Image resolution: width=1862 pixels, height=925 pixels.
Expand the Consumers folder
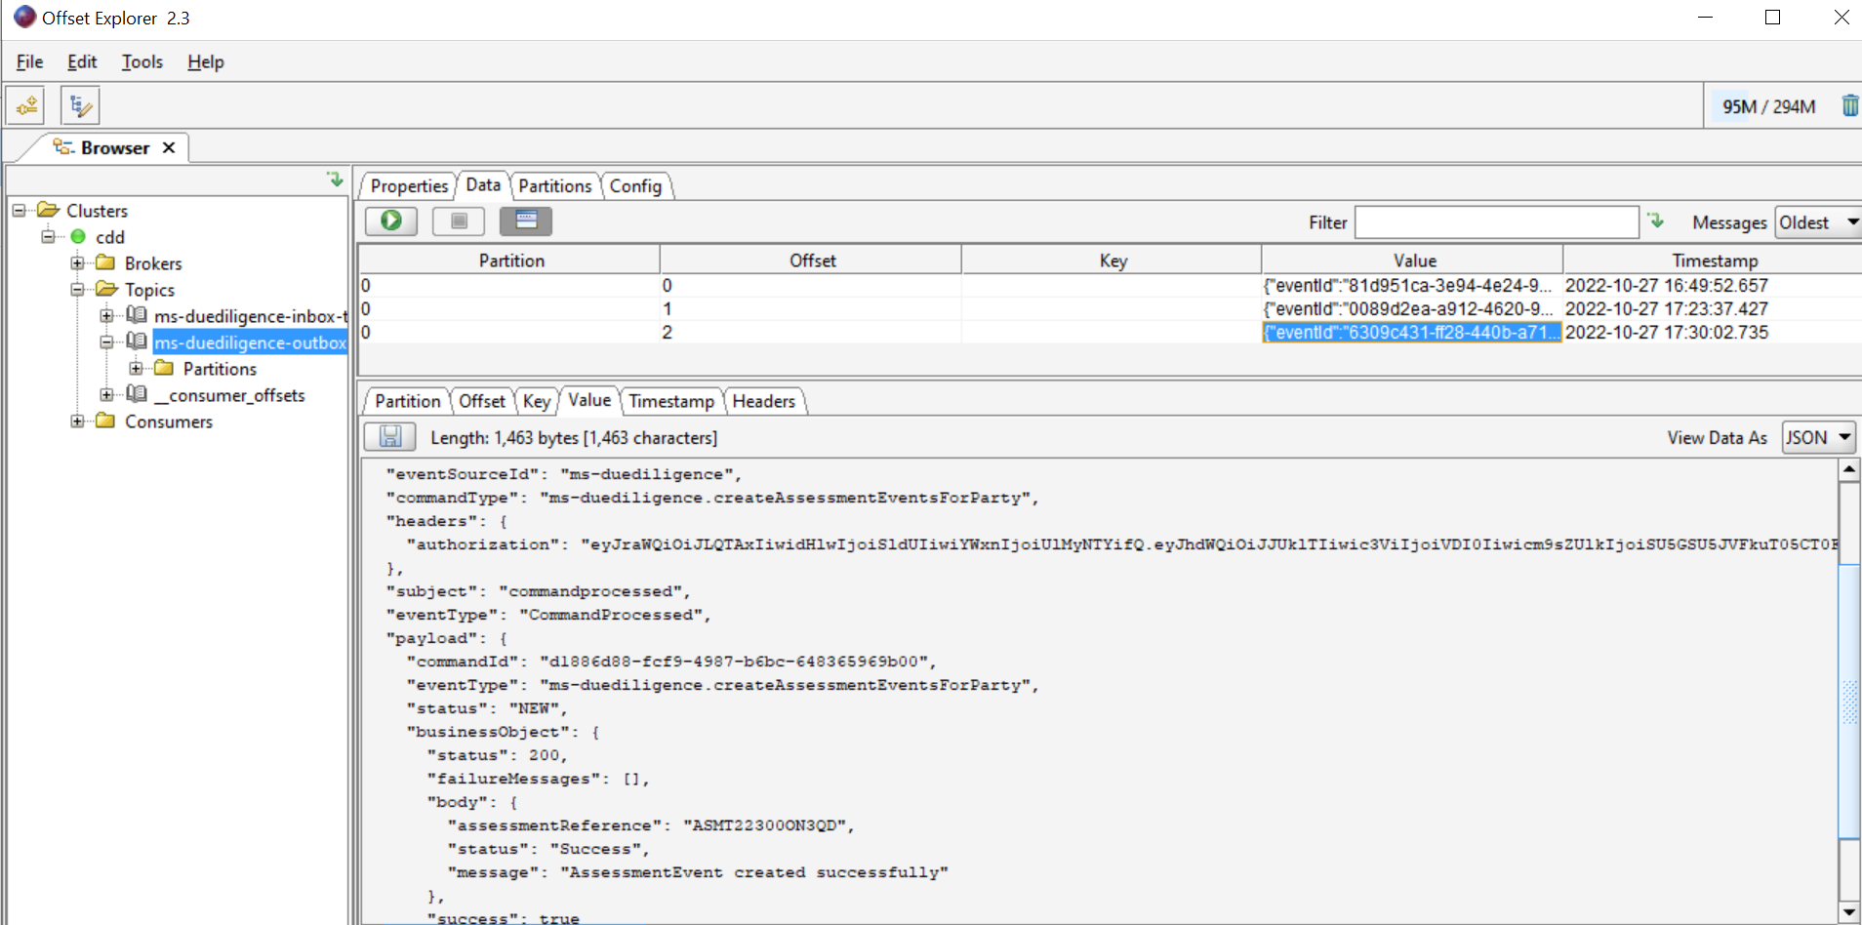click(x=77, y=422)
